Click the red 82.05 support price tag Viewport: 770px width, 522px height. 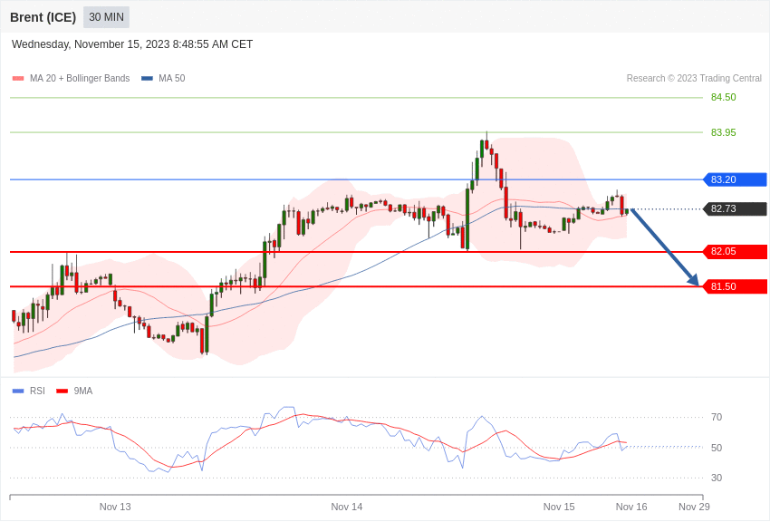pyautogui.click(x=736, y=251)
